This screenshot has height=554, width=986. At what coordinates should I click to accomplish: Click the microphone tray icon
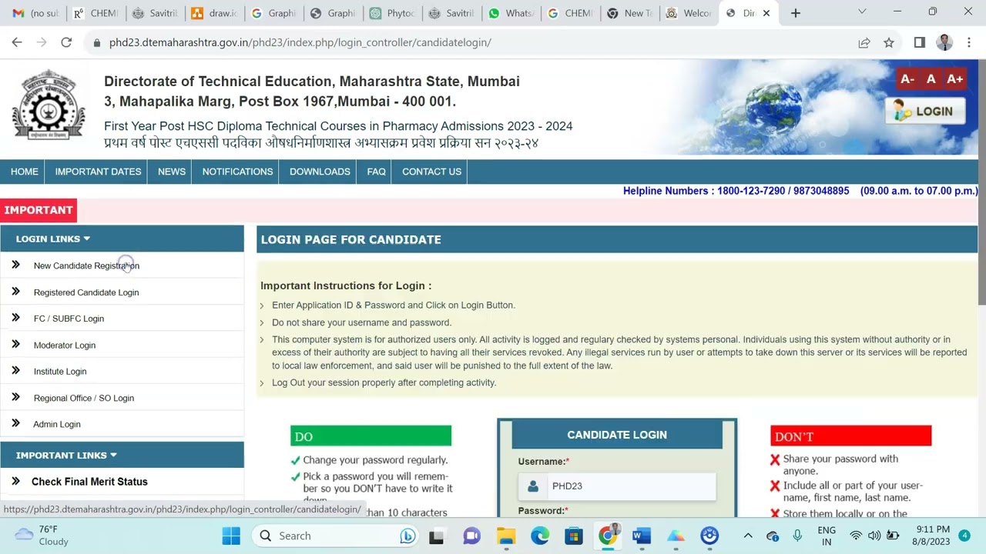point(797,536)
